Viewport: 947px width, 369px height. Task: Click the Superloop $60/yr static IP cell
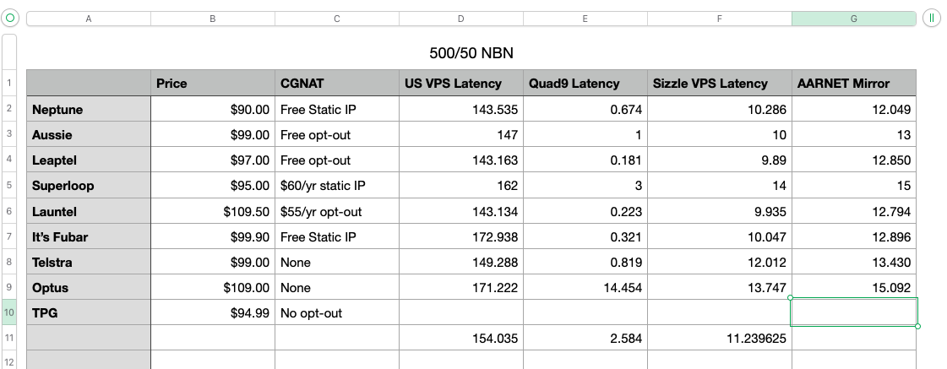pos(337,186)
